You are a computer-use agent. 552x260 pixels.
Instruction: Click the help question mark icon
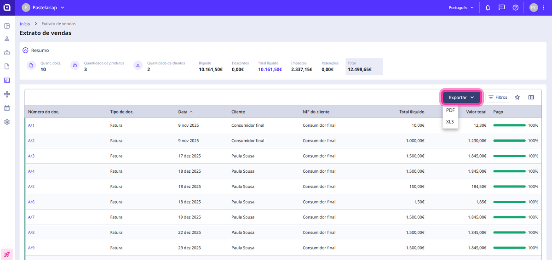[x=515, y=7]
